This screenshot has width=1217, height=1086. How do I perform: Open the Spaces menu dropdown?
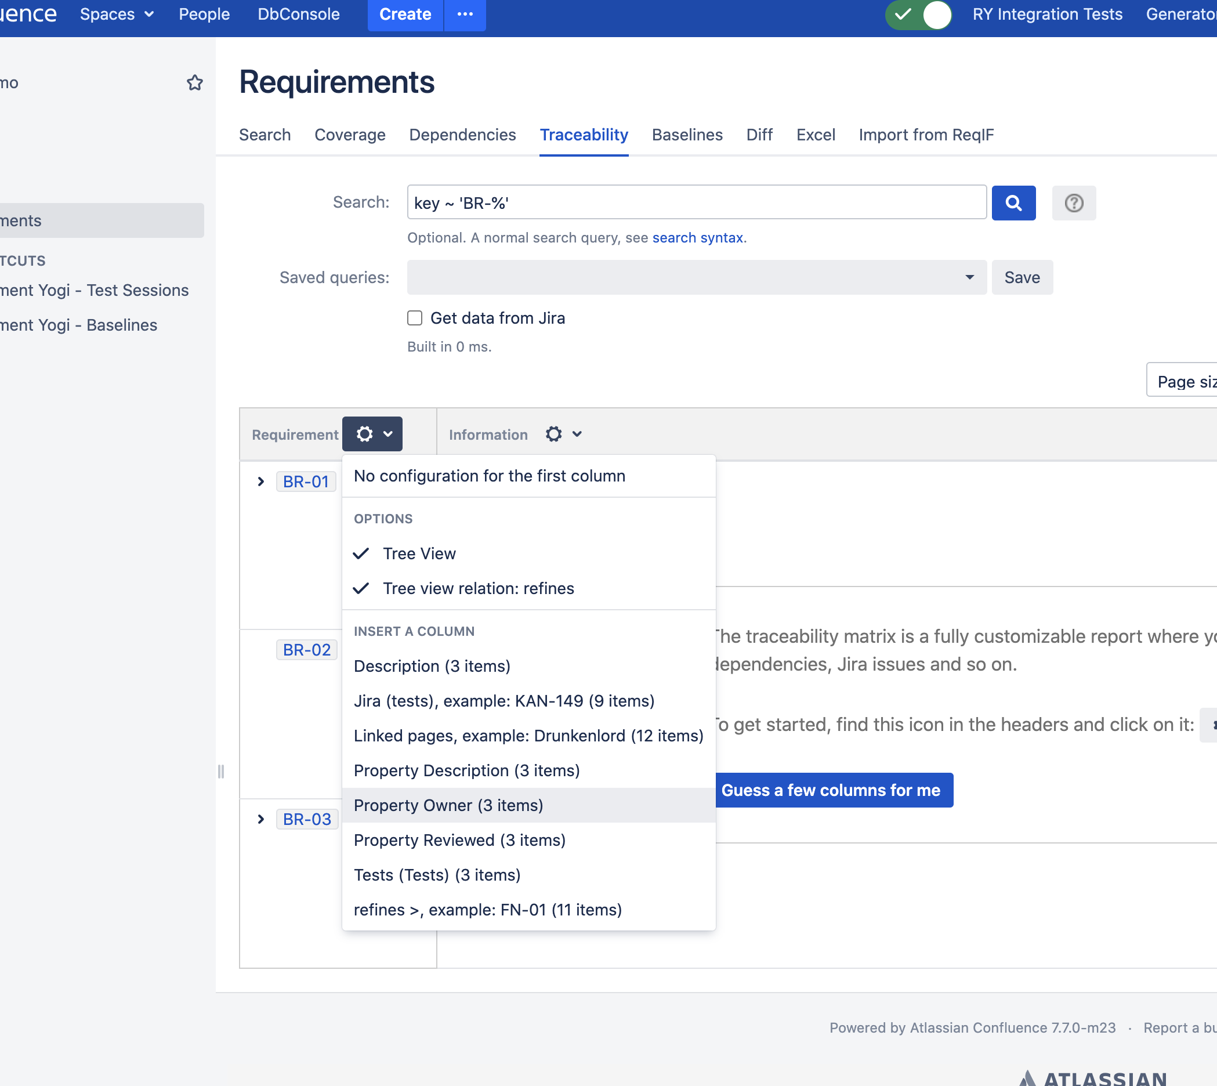pos(117,15)
